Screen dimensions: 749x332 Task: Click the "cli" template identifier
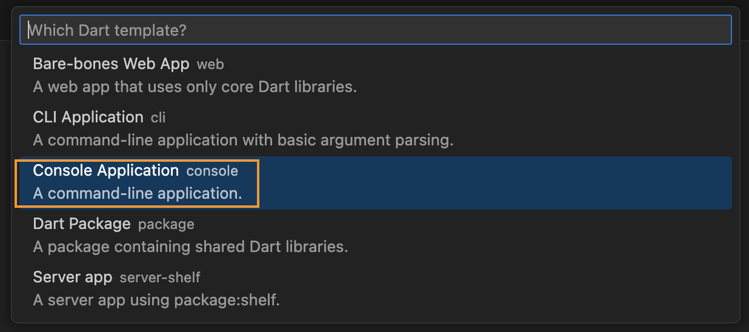point(158,118)
